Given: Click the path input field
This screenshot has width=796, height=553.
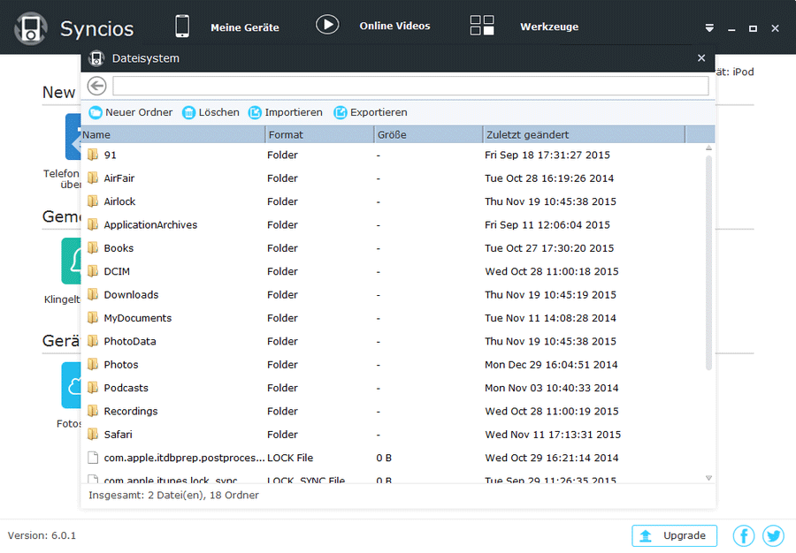Looking at the screenshot, I should click(x=410, y=86).
